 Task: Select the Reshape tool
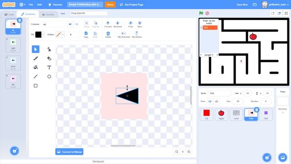[49, 49]
